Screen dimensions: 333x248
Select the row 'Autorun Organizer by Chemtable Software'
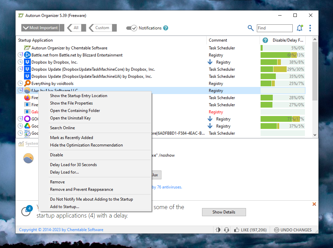point(161,48)
